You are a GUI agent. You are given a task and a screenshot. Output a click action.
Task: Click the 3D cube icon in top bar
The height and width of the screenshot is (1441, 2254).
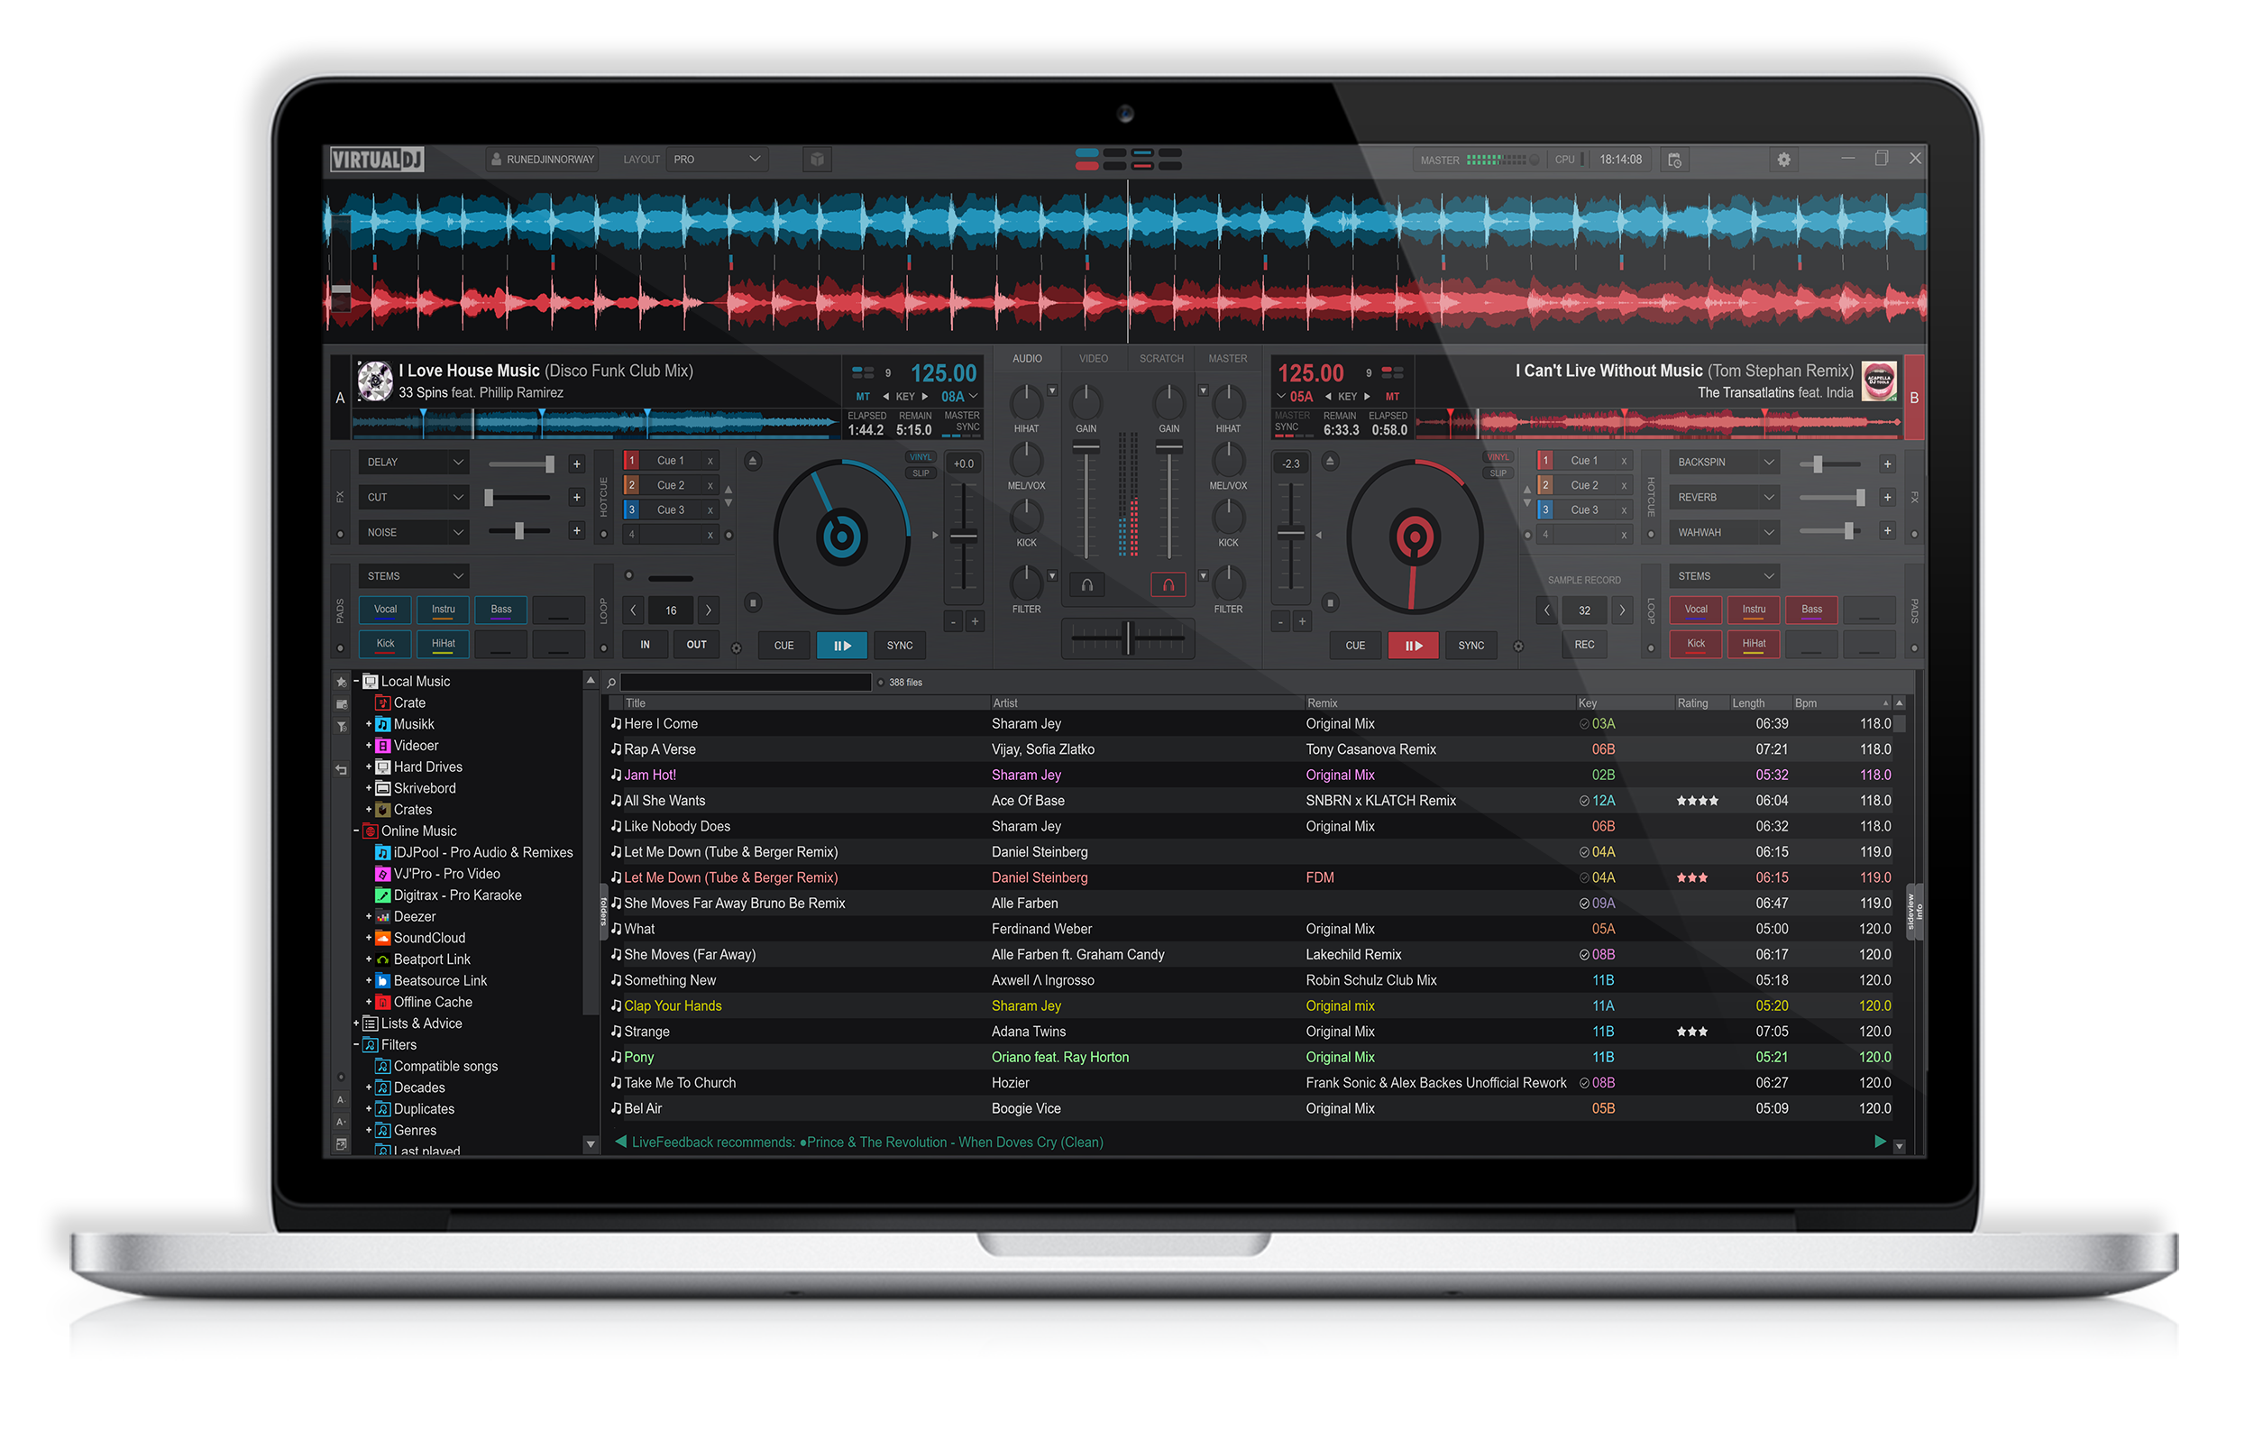tap(817, 161)
